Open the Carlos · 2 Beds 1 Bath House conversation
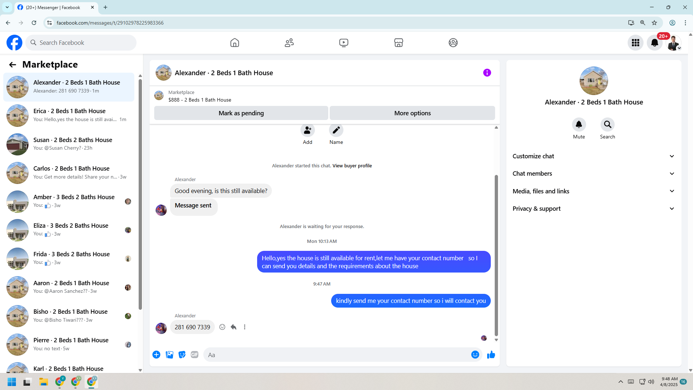The width and height of the screenshot is (693, 390). (69, 173)
